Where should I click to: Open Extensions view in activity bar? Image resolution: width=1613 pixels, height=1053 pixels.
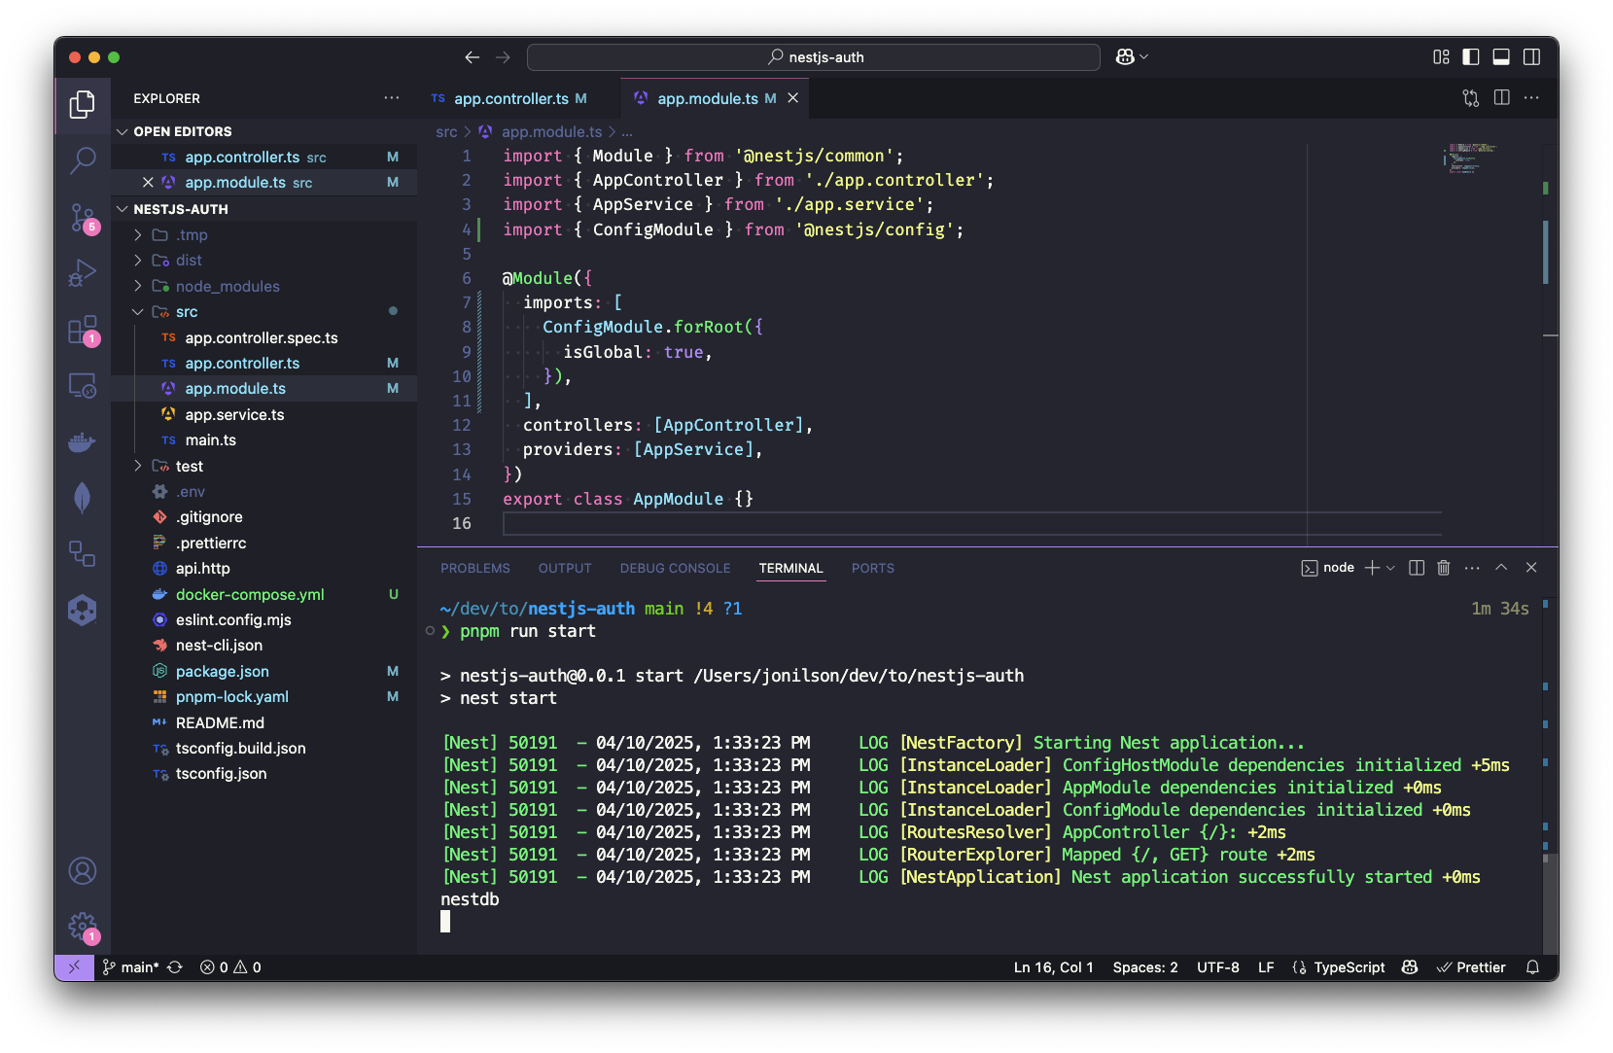coord(83,331)
